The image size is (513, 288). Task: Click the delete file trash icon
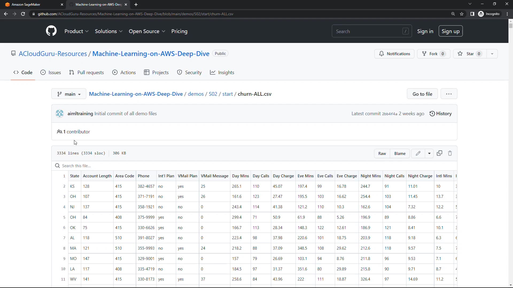(450, 153)
